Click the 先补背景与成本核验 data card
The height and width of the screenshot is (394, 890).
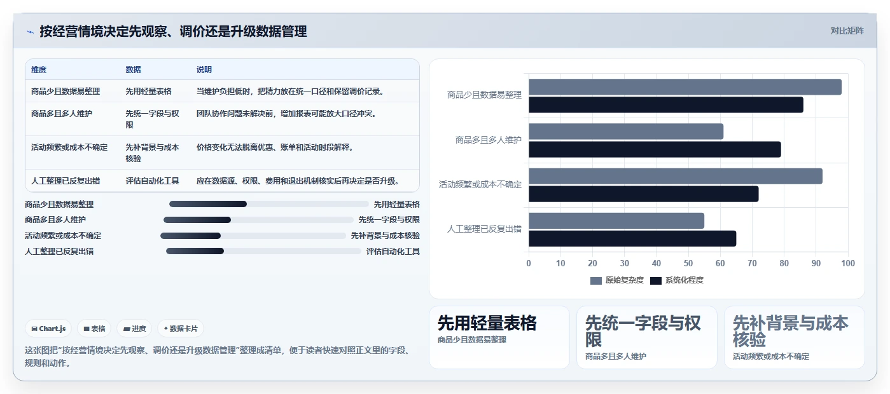tap(795, 337)
